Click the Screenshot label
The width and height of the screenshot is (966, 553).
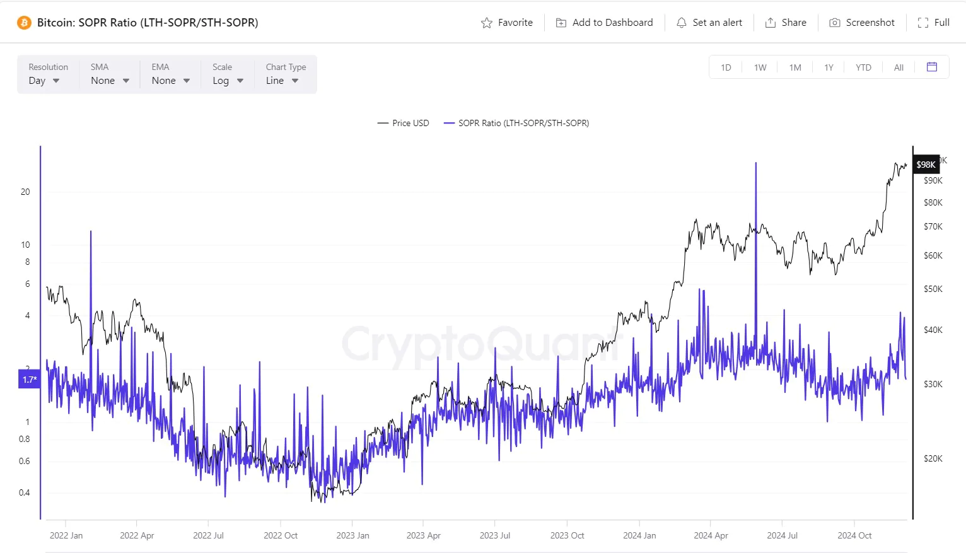(870, 23)
